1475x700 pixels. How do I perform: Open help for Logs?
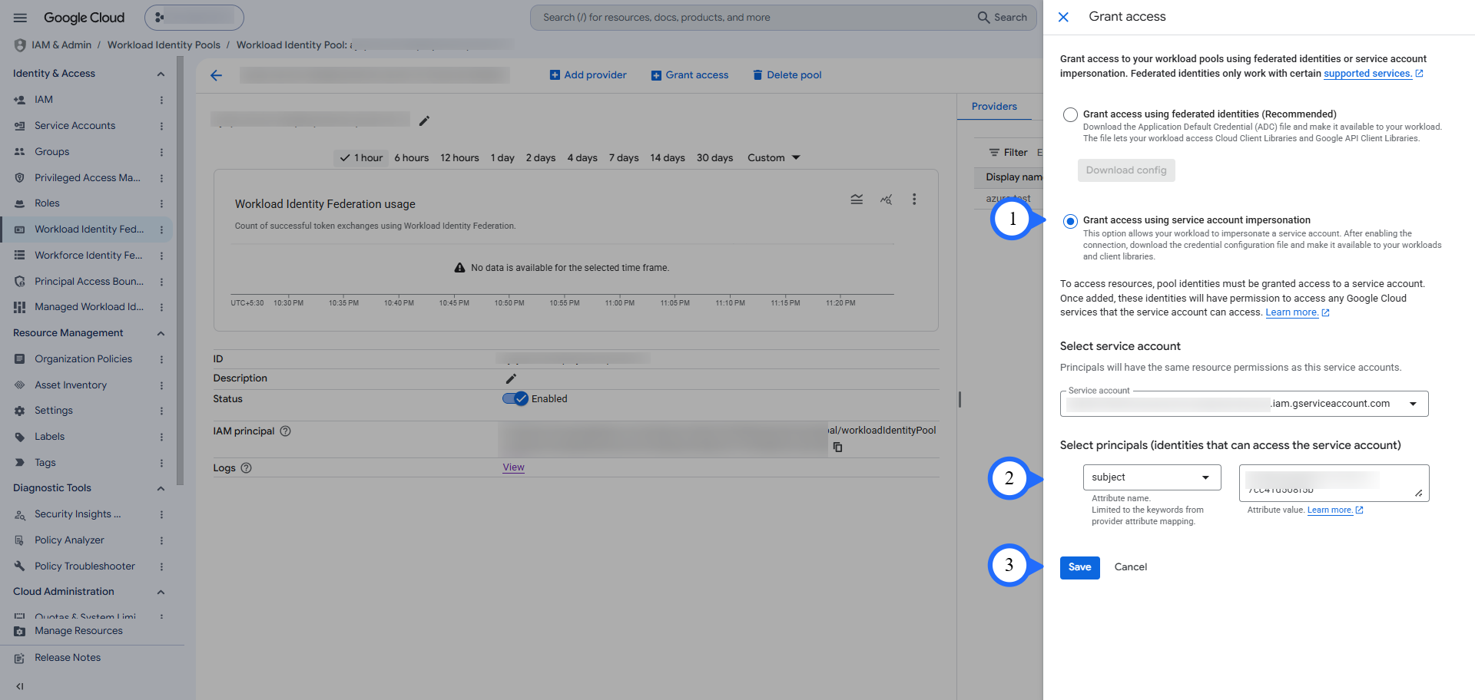247,468
